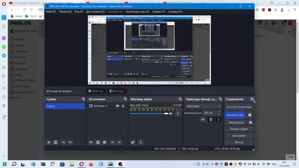Screen dimensions: 299x168
Task: Start streaming with Запустить трансляцию button
Action: [x=239, y=107]
